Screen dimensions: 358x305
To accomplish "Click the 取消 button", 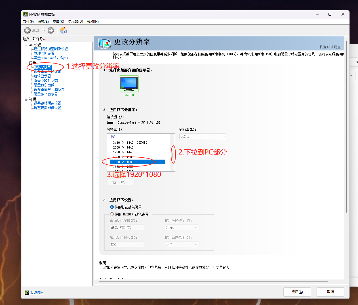I will [330, 292].
